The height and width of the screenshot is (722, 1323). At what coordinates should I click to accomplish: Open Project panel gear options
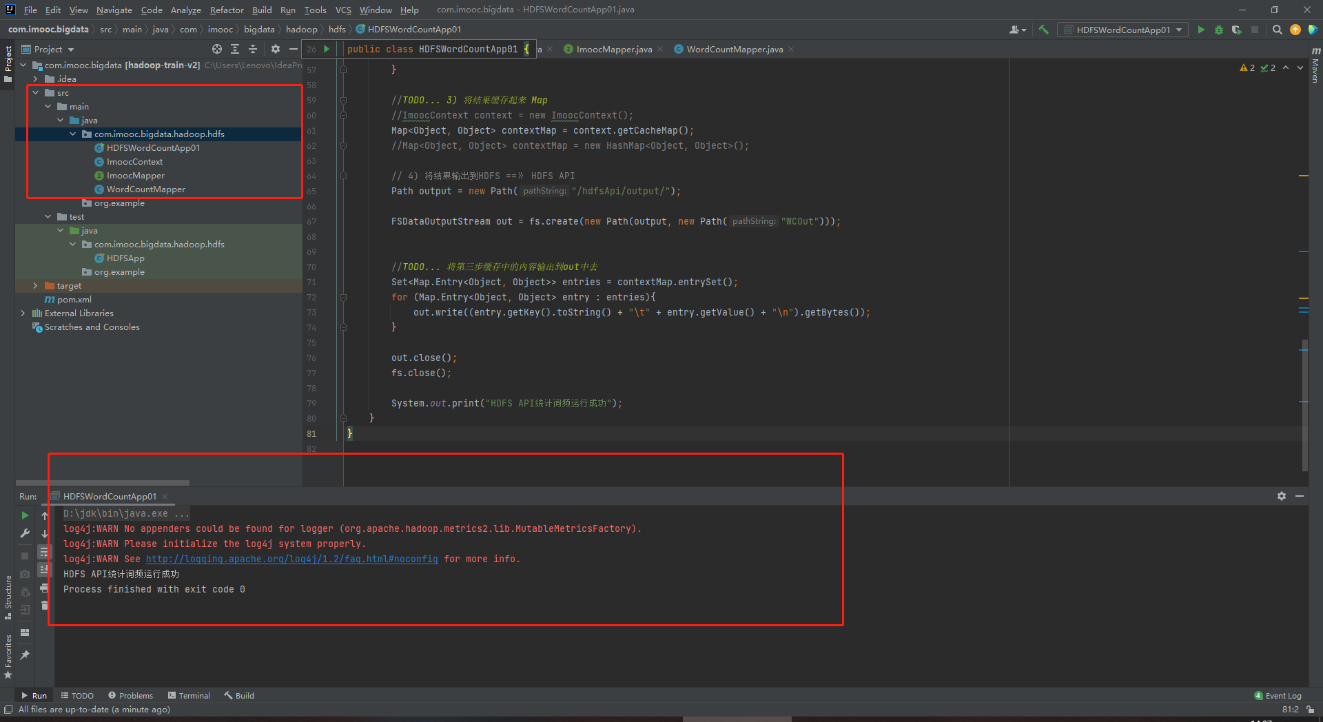click(x=276, y=49)
